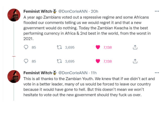
Task: View the 7,138 likes count on first tweet
Action: coord(107,47)
